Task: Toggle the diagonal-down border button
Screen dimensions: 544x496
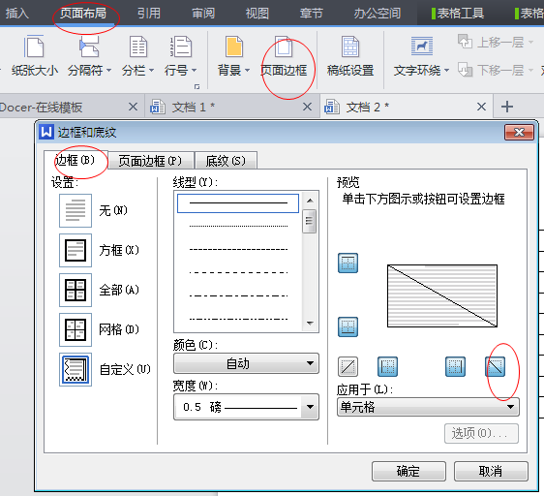Action: click(495, 366)
